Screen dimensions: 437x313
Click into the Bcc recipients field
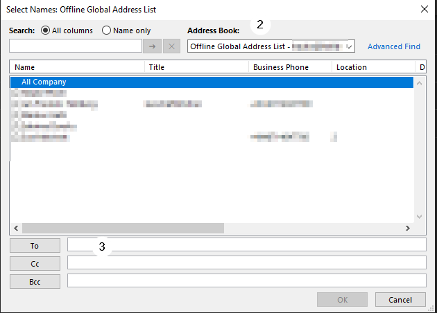(x=246, y=280)
